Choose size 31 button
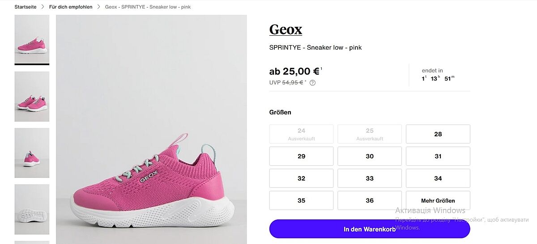This screenshot has height=244, width=537. 438,156
